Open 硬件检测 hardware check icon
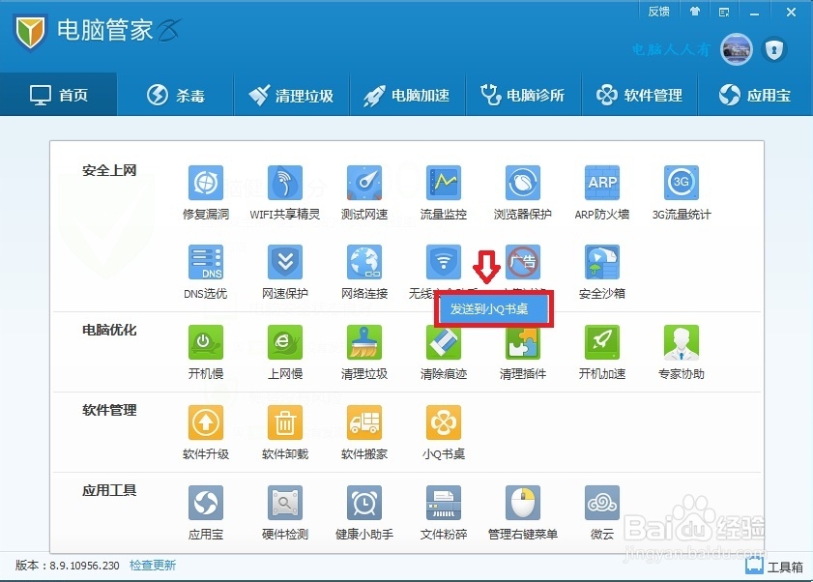 pos(285,503)
